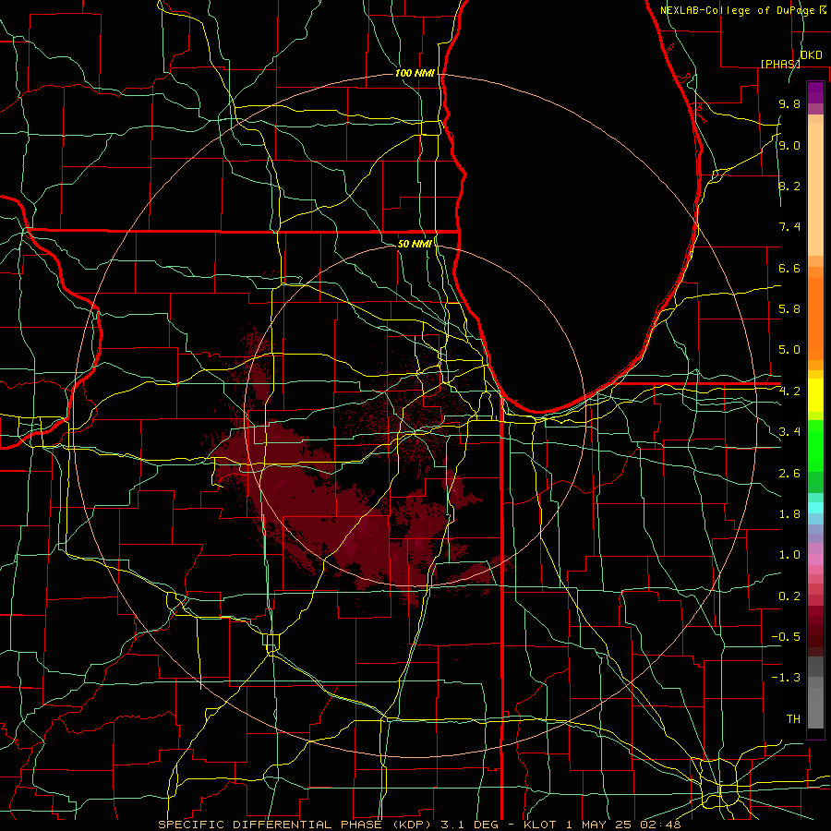Click the -1.3 scale label
This screenshot has height=831, width=831.
[786, 678]
